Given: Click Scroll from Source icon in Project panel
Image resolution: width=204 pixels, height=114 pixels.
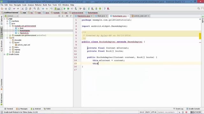Looking at the screenshot, I should (x=59, y=16).
